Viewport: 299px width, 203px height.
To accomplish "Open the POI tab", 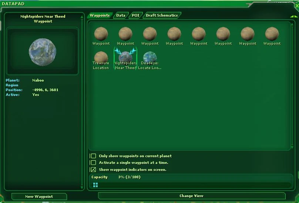I will click(x=135, y=16).
